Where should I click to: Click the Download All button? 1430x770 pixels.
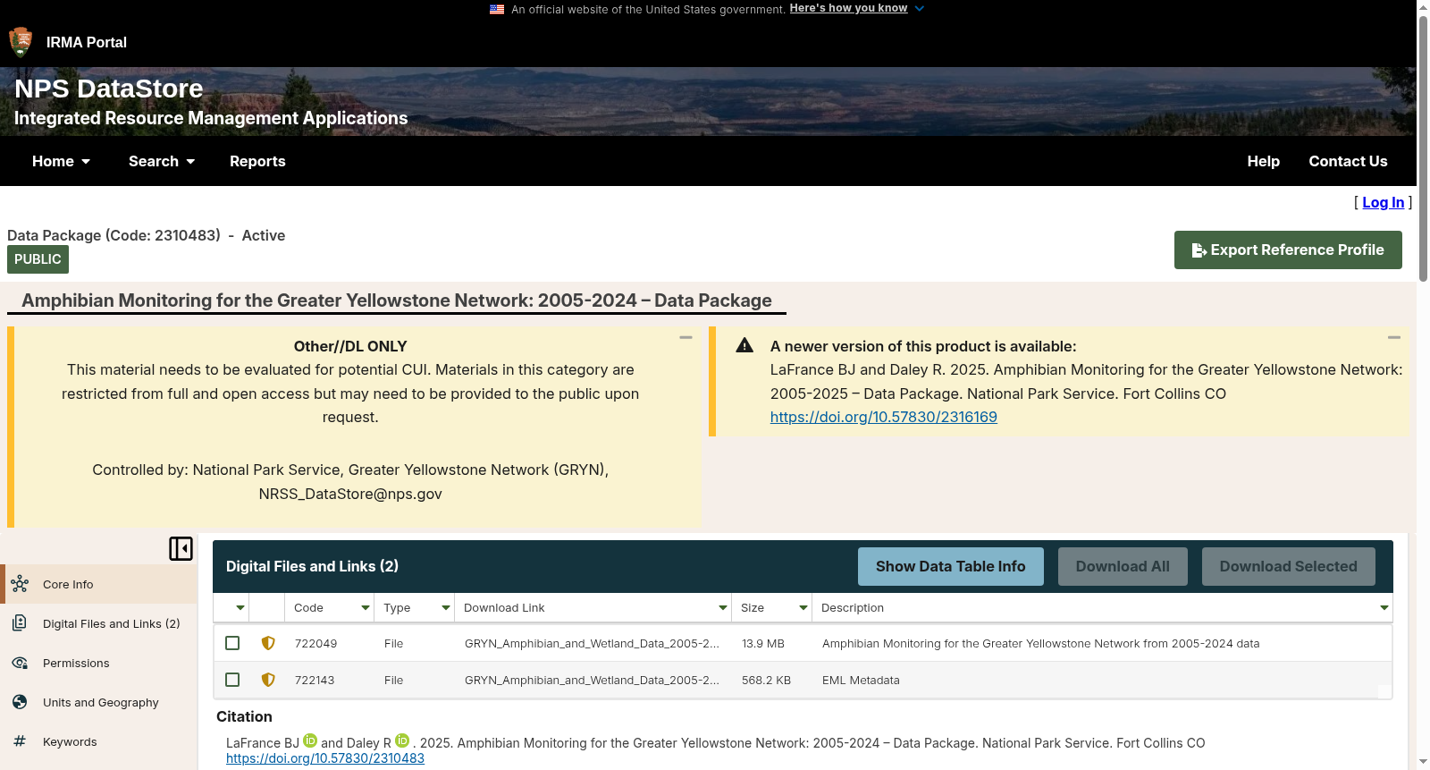point(1123,566)
